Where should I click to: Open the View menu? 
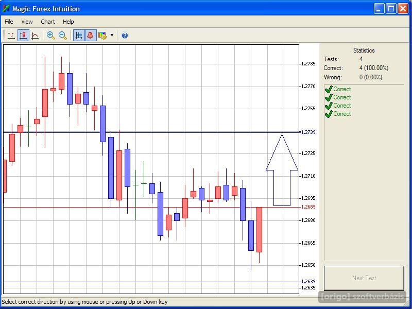click(27, 22)
